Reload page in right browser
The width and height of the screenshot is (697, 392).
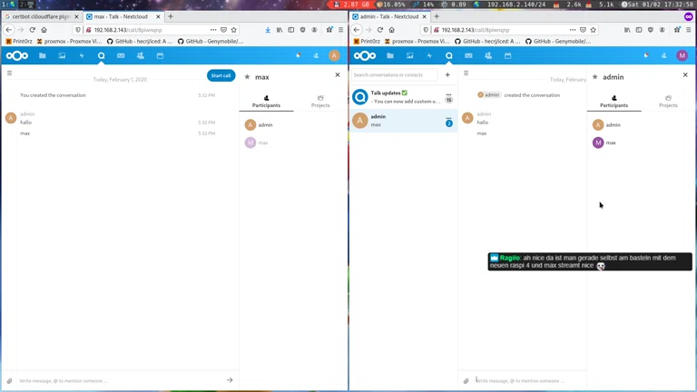379,30
